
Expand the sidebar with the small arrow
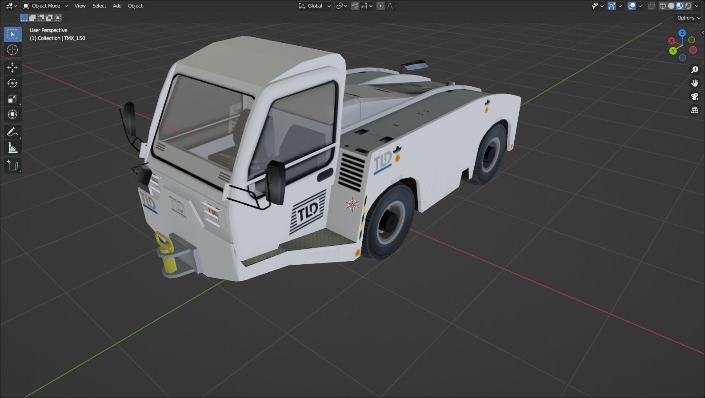click(x=703, y=33)
